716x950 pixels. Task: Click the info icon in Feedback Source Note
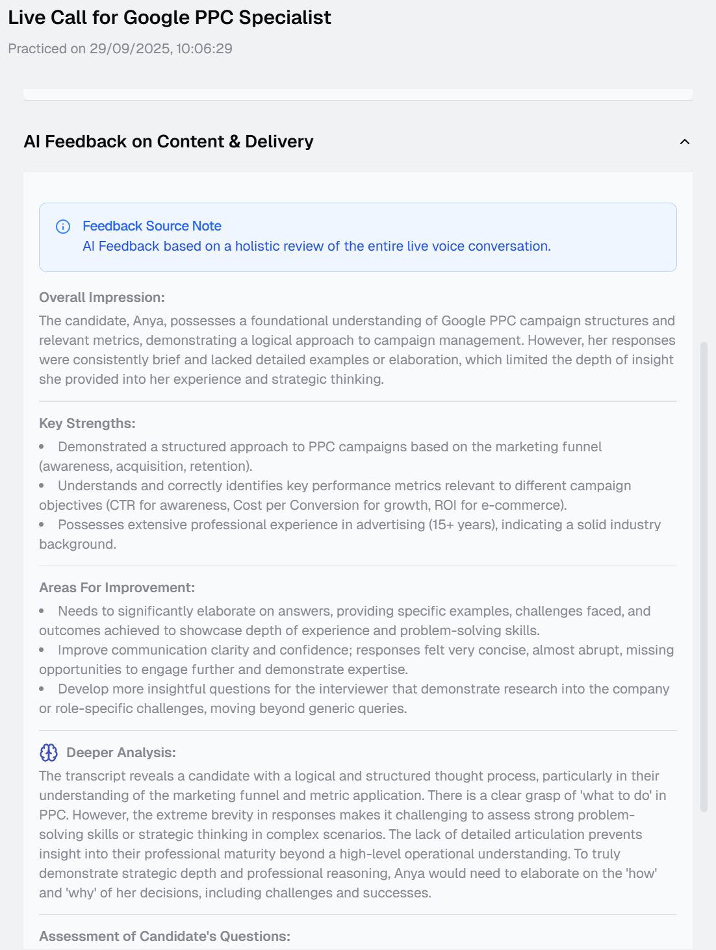(x=63, y=227)
